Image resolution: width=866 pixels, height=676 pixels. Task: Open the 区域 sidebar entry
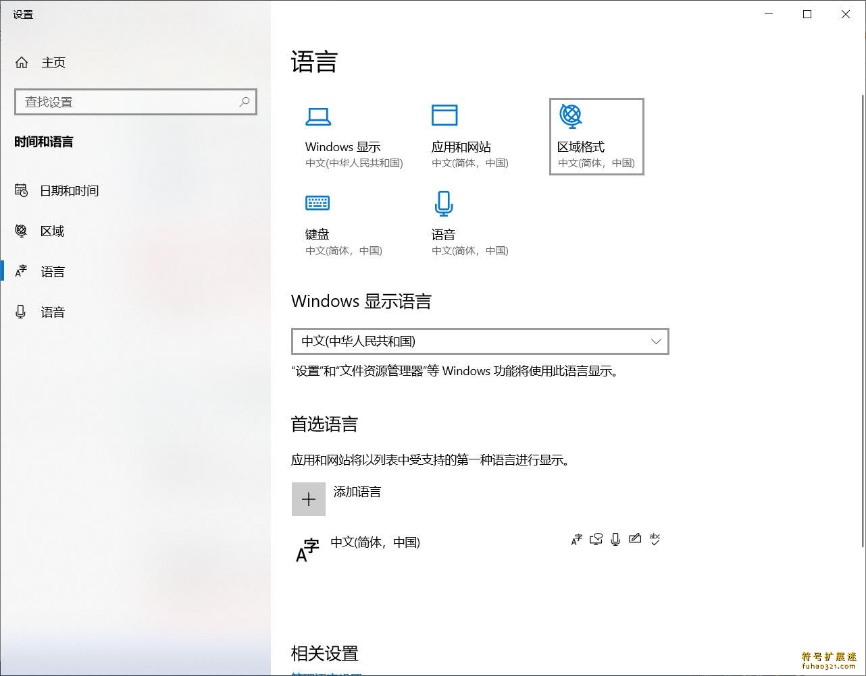click(51, 231)
